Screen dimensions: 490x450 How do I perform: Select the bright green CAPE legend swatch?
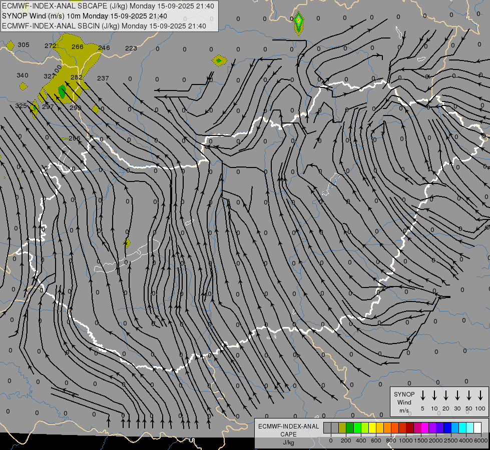tap(357, 428)
